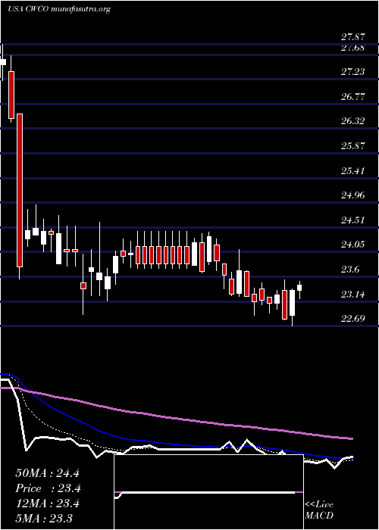Click the '50MA : 24.4' readout
This screenshot has height=530, width=379.
pos(47,473)
